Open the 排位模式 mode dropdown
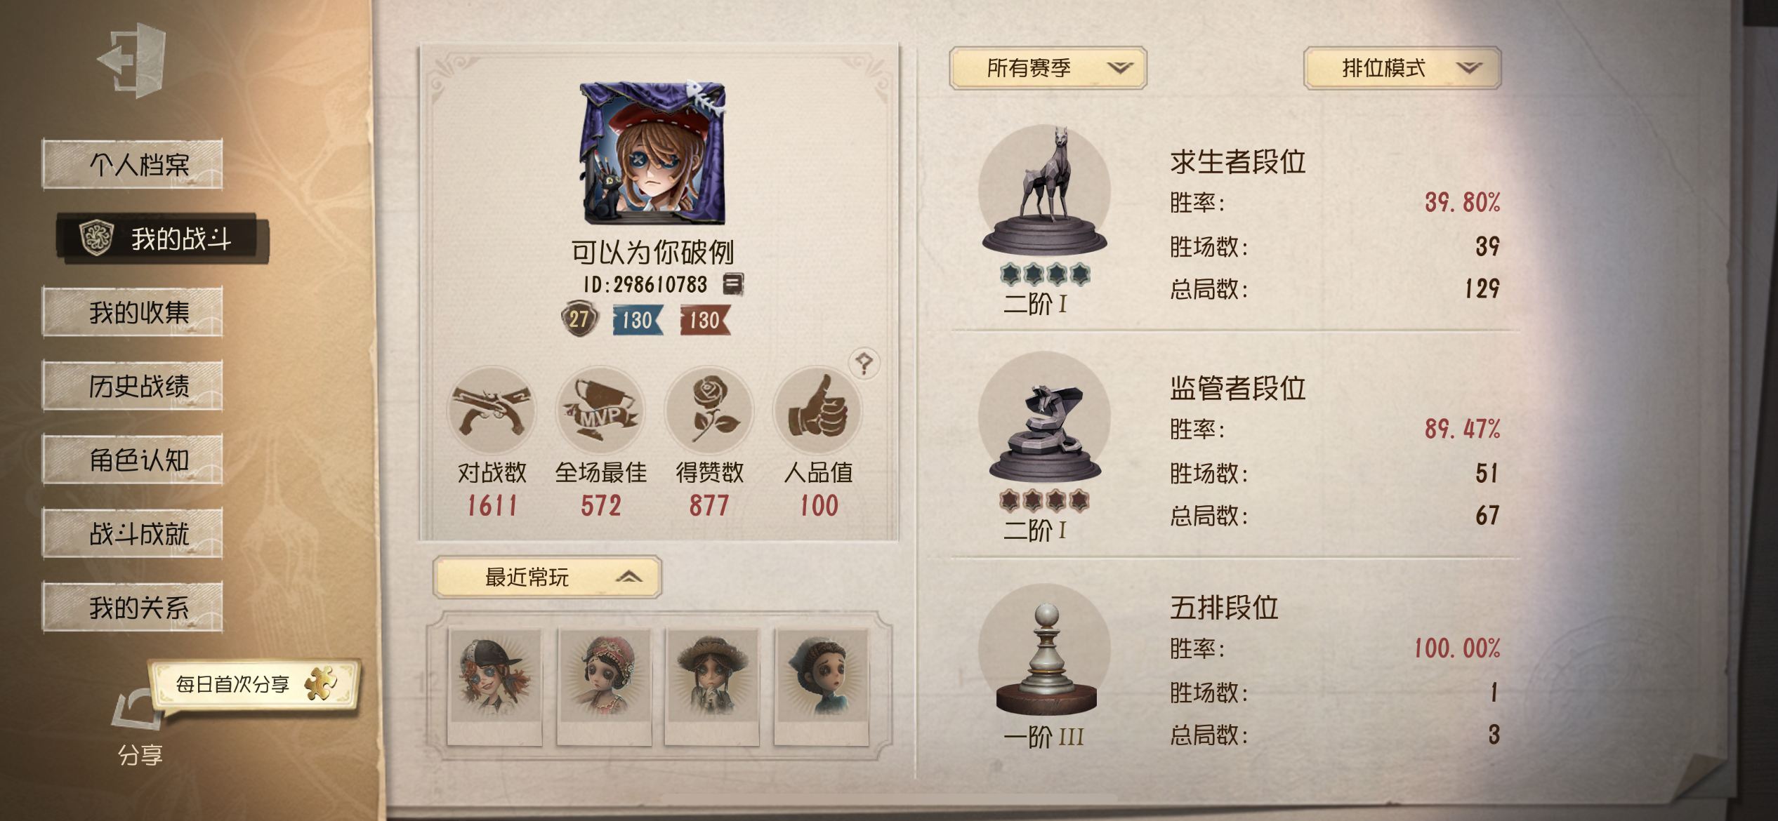The width and height of the screenshot is (1778, 821). point(1402,68)
